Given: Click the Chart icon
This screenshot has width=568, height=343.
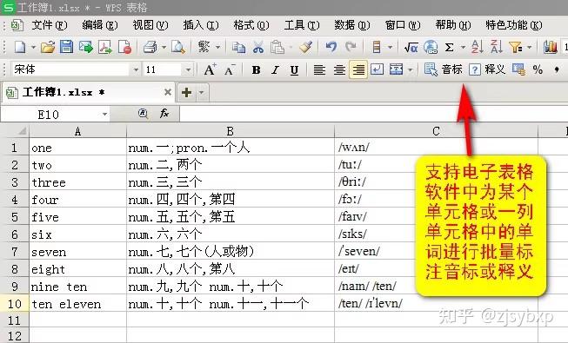Looking at the screenshot, I should click(x=551, y=47).
